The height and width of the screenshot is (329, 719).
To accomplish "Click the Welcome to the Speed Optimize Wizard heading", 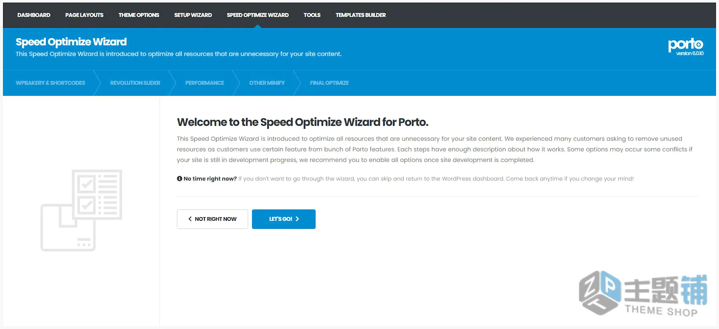I will tap(302, 122).
